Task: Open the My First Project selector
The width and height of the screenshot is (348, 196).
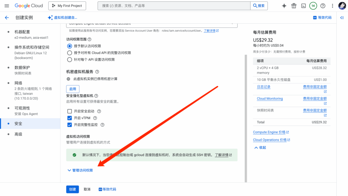Action: point(67,6)
